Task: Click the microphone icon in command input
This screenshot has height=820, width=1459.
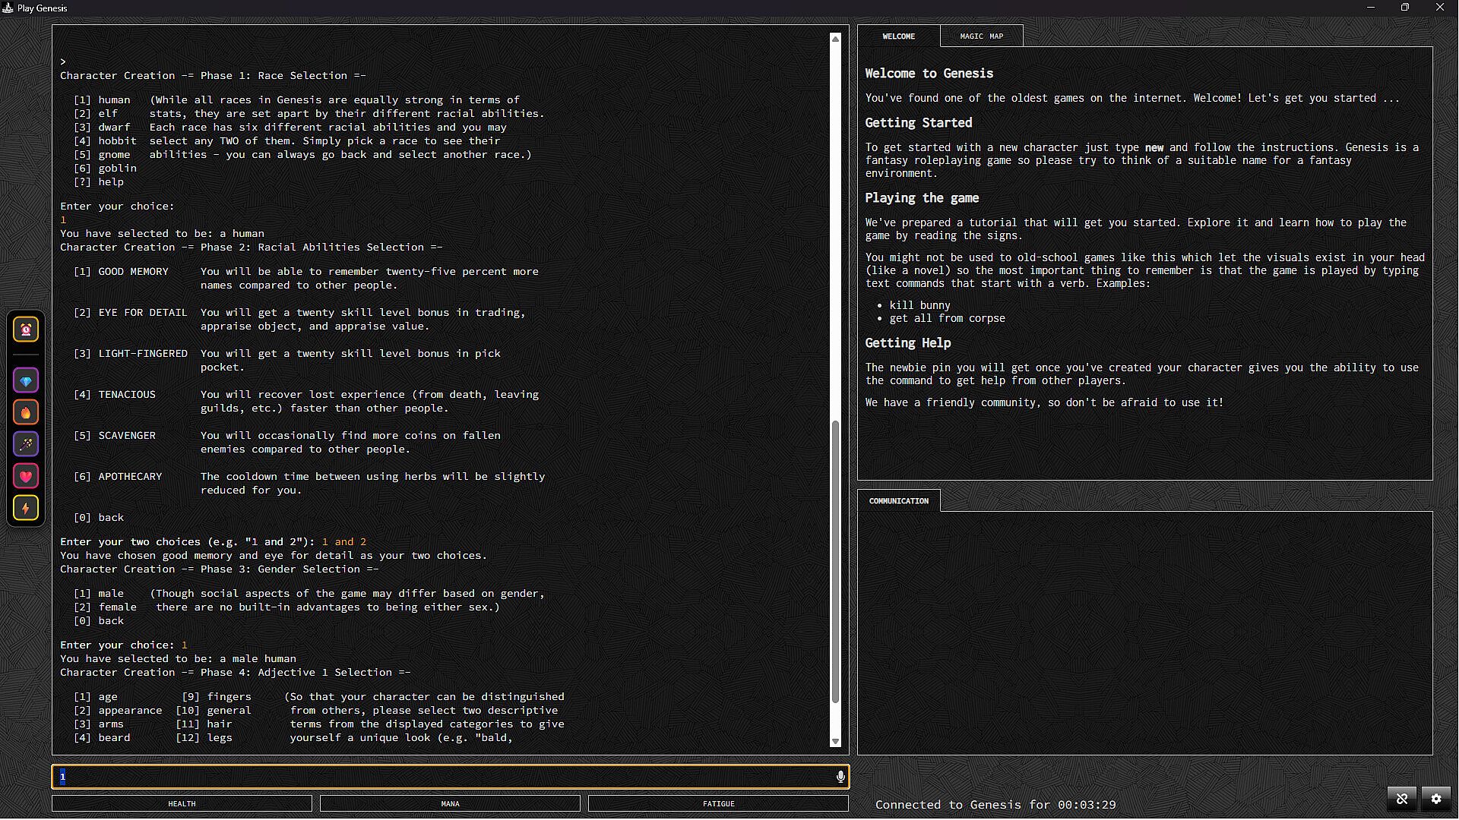Action: tap(840, 777)
